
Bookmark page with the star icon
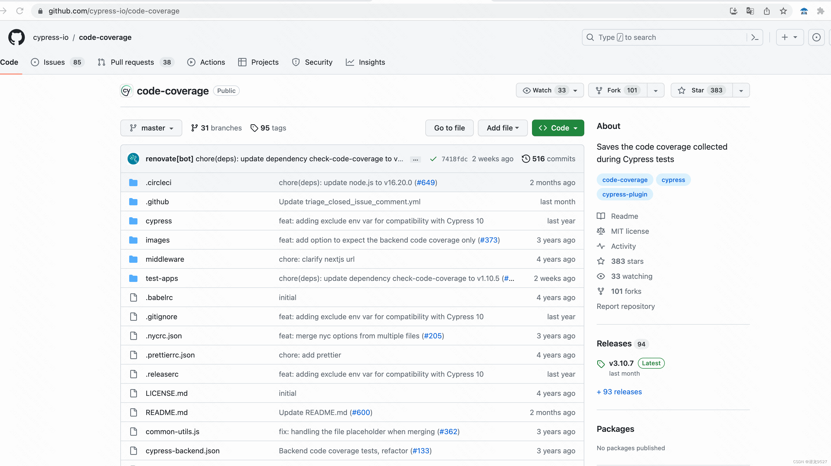(783, 11)
